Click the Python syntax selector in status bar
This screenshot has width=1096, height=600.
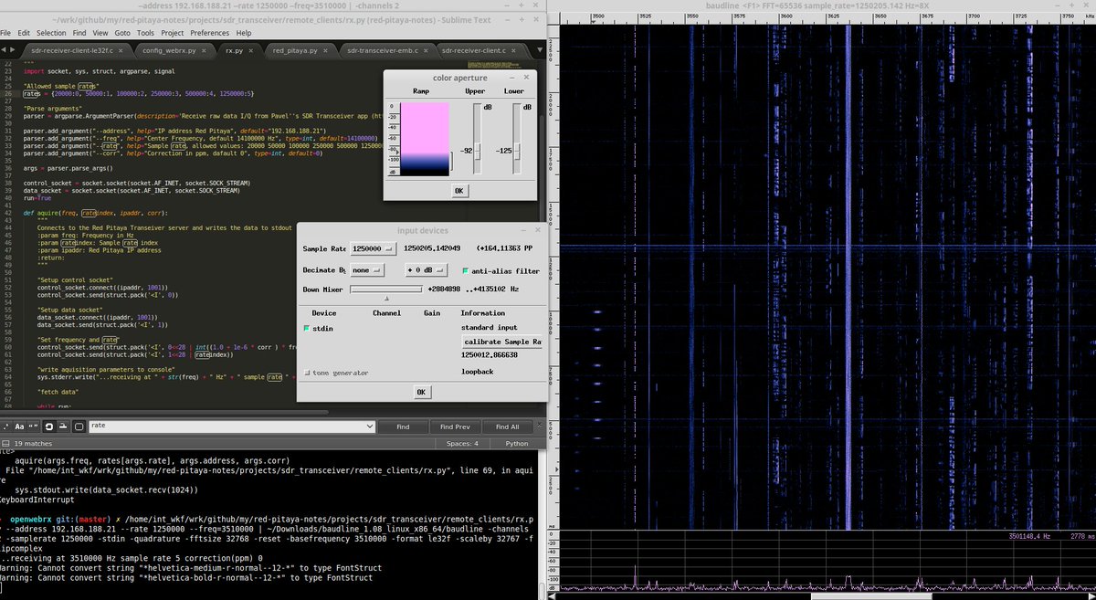pyautogui.click(x=516, y=443)
